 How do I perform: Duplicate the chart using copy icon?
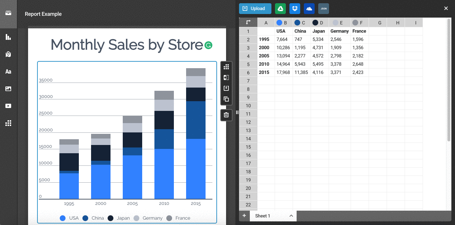(226, 99)
